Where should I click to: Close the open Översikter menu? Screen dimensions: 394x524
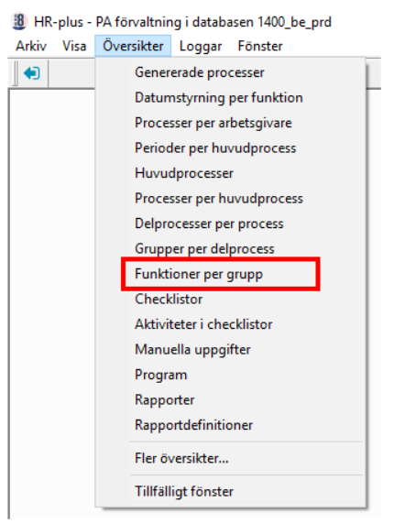pyautogui.click(x=133, y=46)
